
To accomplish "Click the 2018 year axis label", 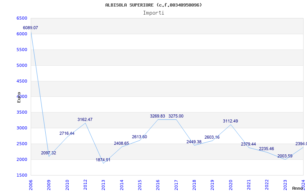I will coord(194,185).
